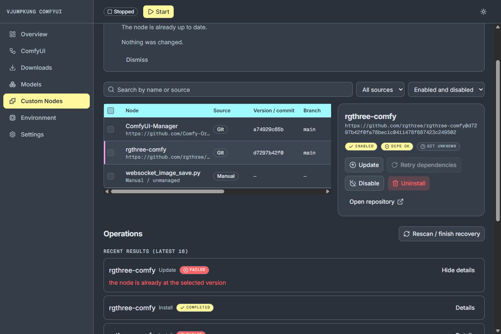Click the trash icon on Uninstall
Image resolution: width=501 pixels, height=334 pixels.
click(395, 183)
